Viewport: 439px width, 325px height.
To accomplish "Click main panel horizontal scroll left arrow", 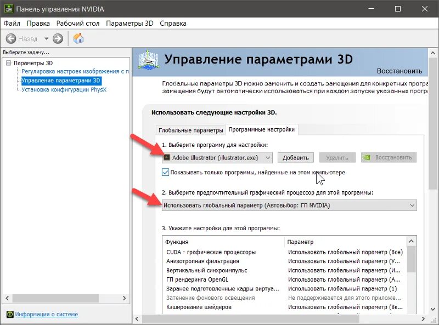I will (137, 319).
